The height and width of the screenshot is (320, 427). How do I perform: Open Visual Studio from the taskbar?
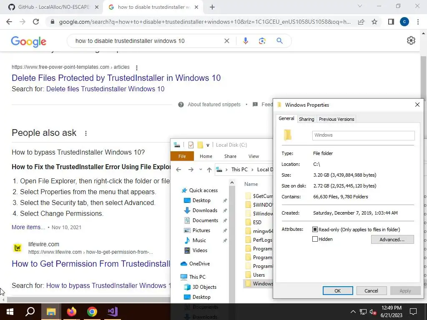point(113,312)
